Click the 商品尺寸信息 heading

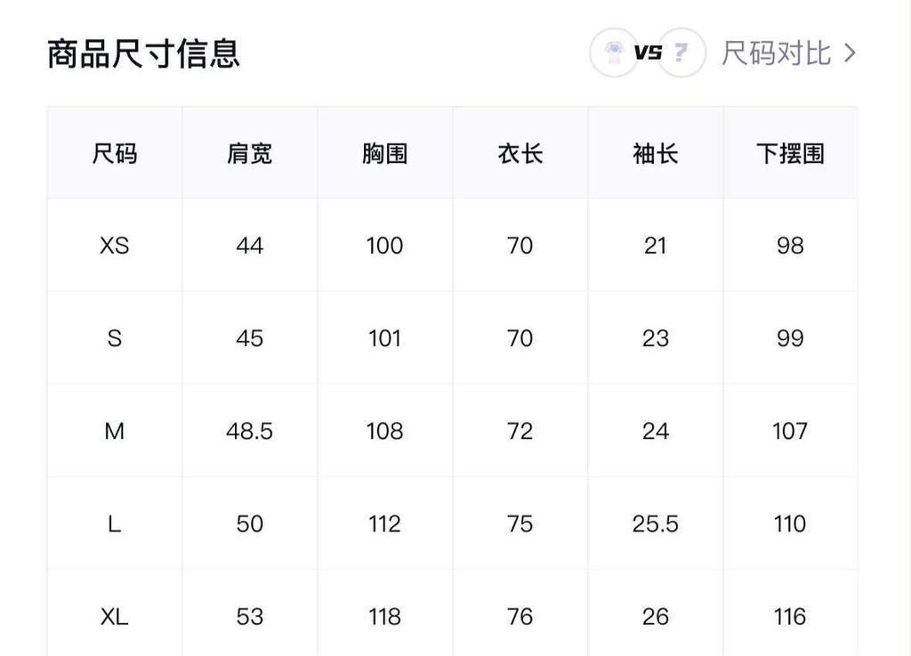click(x=143, y=53)
